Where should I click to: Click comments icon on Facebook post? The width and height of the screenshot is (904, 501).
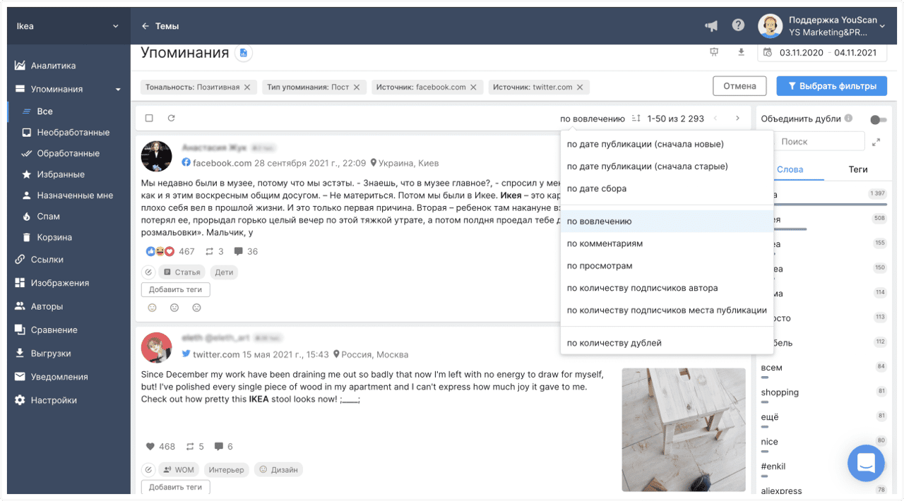point(238,251)
